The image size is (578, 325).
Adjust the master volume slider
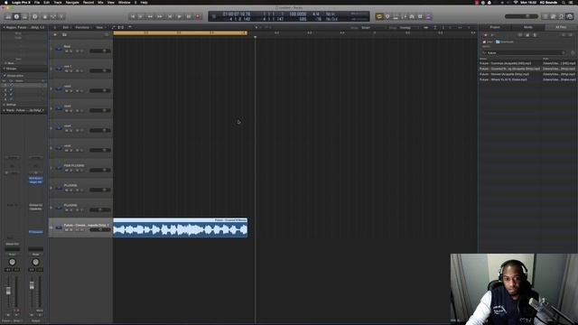click(521, 16)
